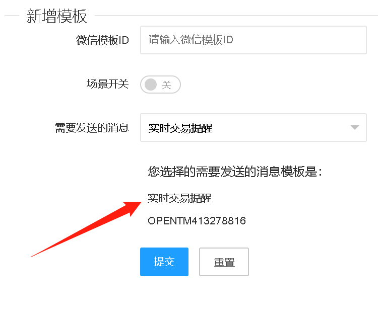The image size is (378, 325).
Task: Click the horizontal line beside 新增模板 title
Action: click(236, 16)
